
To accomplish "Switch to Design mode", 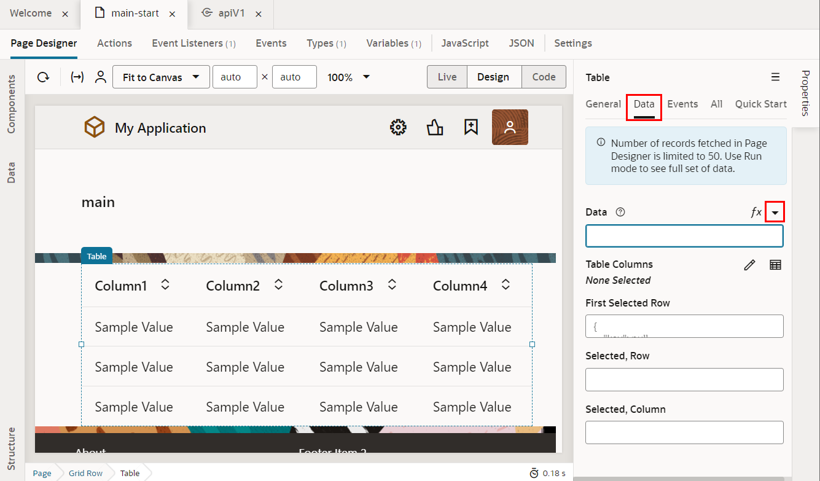I will coord(493,77).
